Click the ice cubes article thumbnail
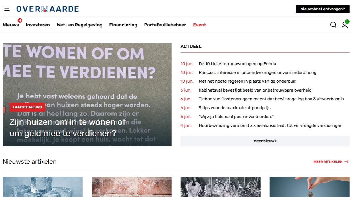Image resolution: width=351 pixels, height=197 pixels. click(x=42, y=187)
